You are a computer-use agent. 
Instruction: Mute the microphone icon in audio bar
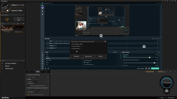pyautogui.click(x=144, y=71)
